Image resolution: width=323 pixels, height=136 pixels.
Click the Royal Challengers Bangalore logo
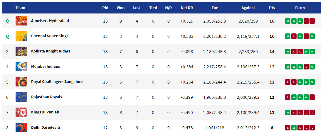(x=21, y=82)
